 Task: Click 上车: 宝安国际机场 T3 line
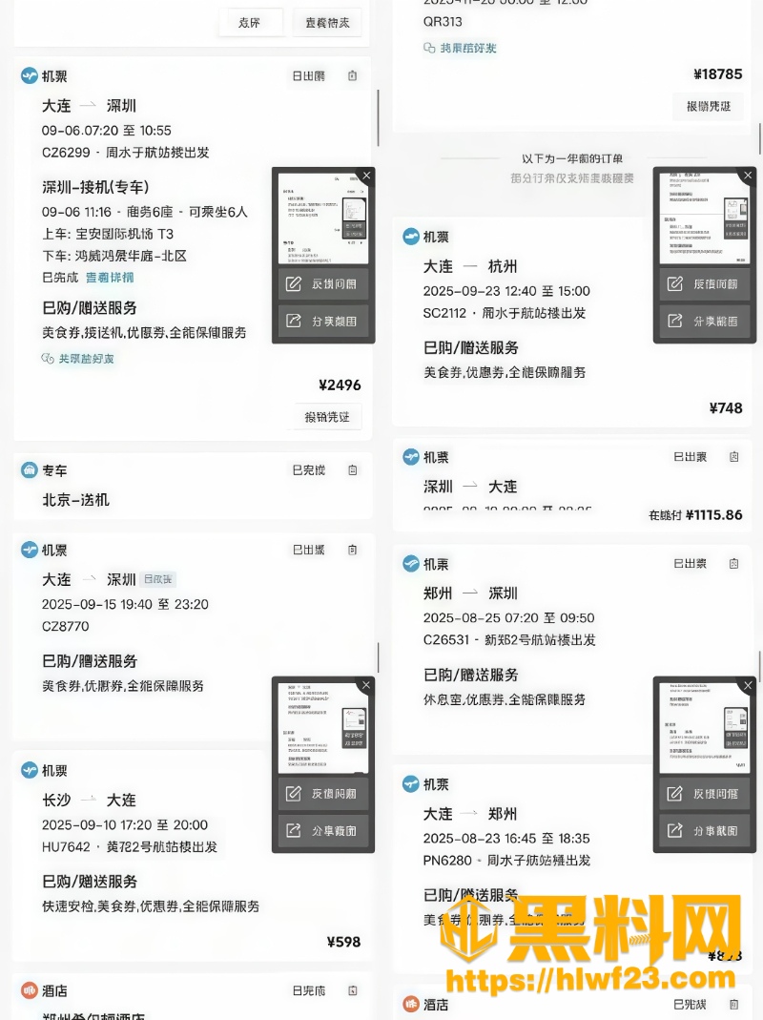108,234
